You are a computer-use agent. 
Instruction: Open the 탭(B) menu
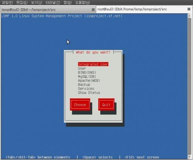pos(67,2)
